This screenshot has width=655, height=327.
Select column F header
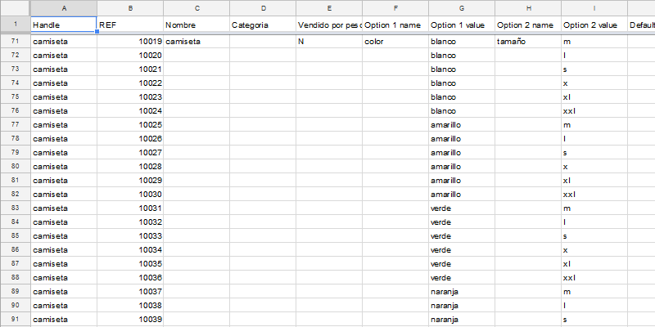(395, 8)
